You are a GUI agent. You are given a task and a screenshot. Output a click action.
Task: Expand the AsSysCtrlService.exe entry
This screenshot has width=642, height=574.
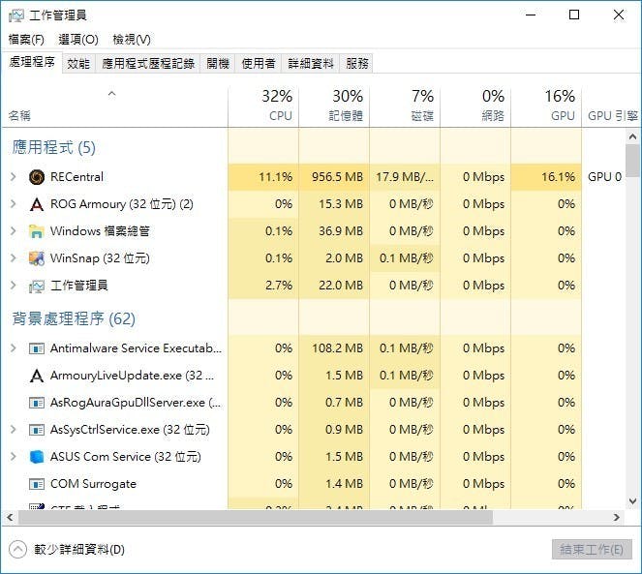pos(14,430)
